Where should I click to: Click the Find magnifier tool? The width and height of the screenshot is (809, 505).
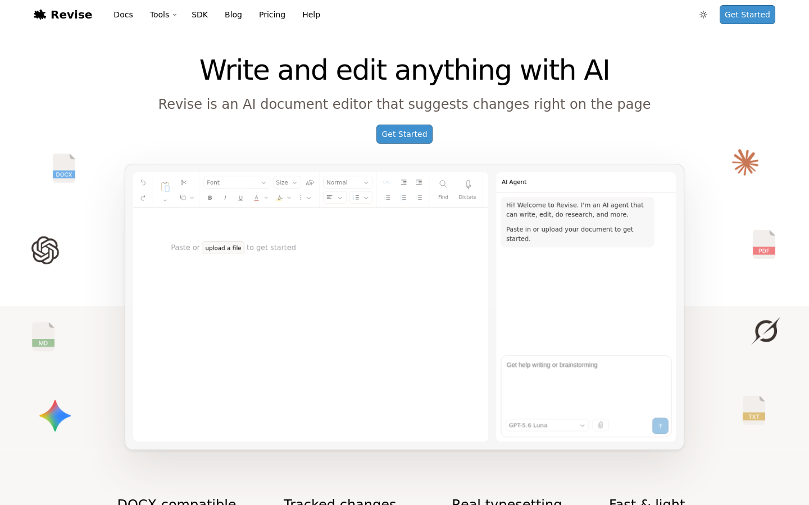point(443,189)
